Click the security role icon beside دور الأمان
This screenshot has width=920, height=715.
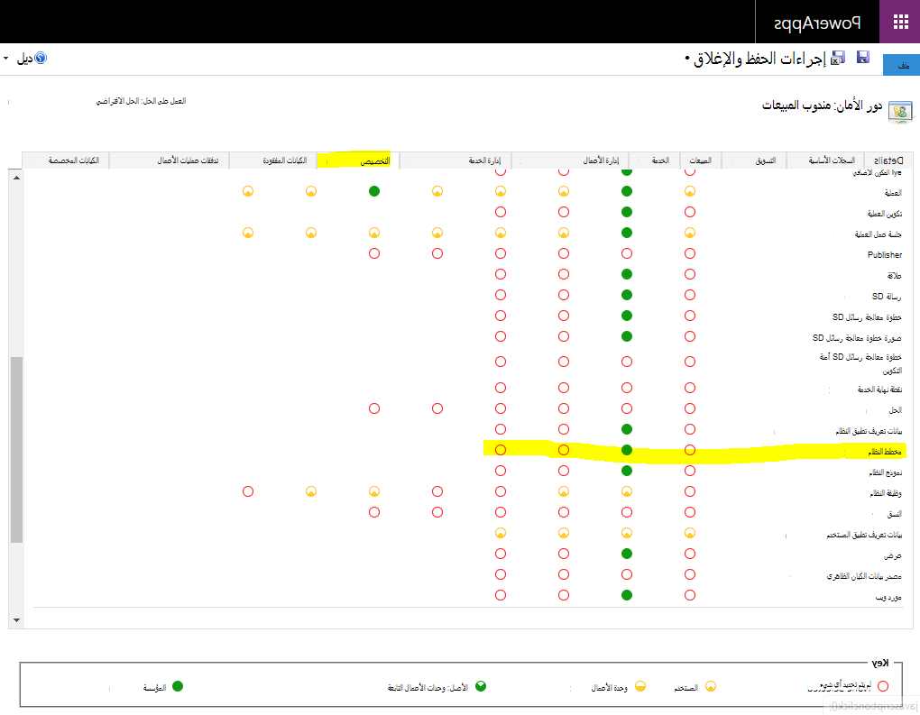pos(900,111)
